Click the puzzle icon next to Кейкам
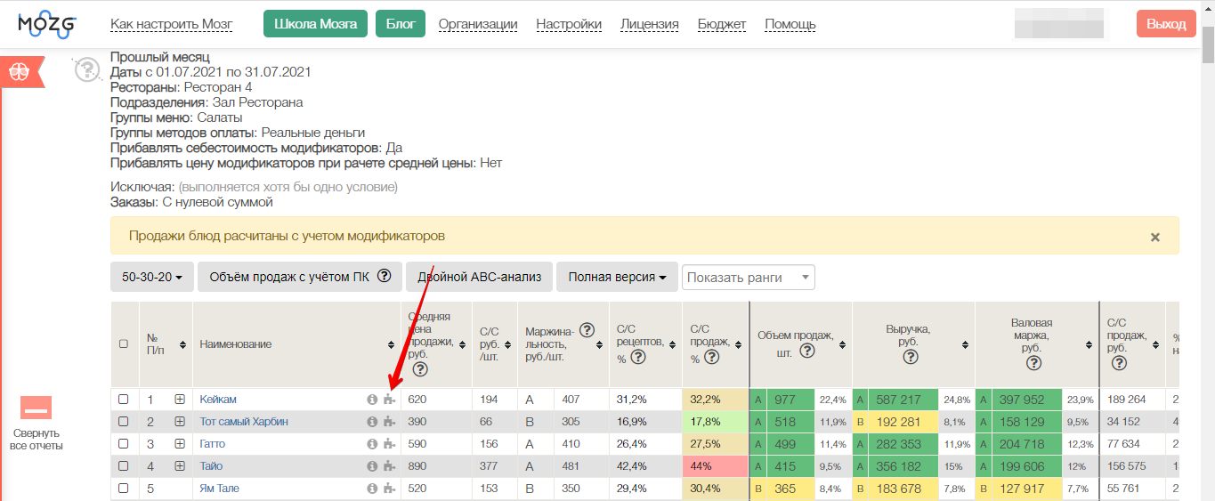This screenshot has height=501, width=1215. (x=388, y=400)
